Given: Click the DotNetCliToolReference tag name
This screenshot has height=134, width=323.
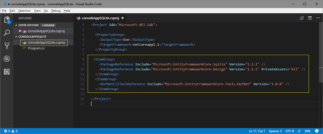Looking at the screenshot, I should [123, 84].
